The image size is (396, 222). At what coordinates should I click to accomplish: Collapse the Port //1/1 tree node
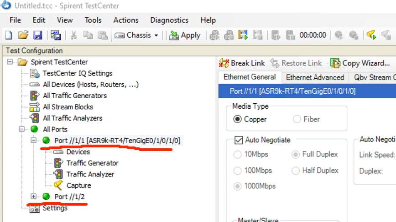(x=34, y=141)
